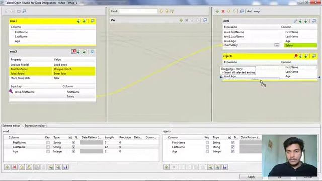Click the Apply button

pyautogui.click(x=251, y=177)
